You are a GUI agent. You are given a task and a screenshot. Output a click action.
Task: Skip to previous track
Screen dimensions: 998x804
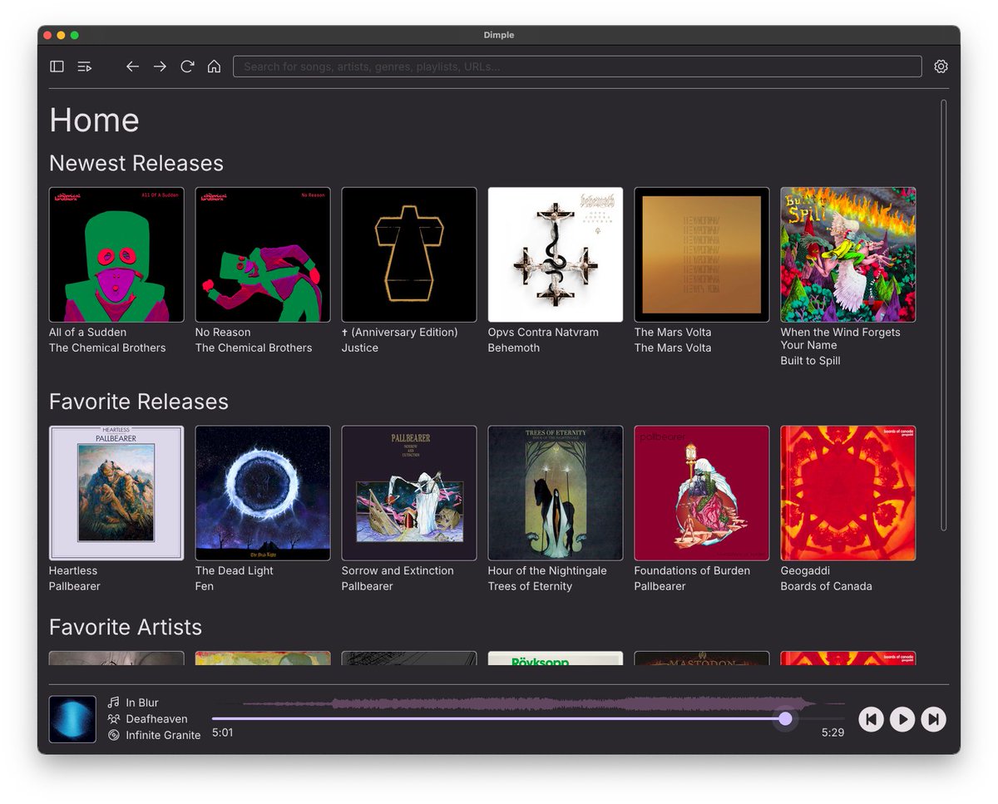(871, 719)
